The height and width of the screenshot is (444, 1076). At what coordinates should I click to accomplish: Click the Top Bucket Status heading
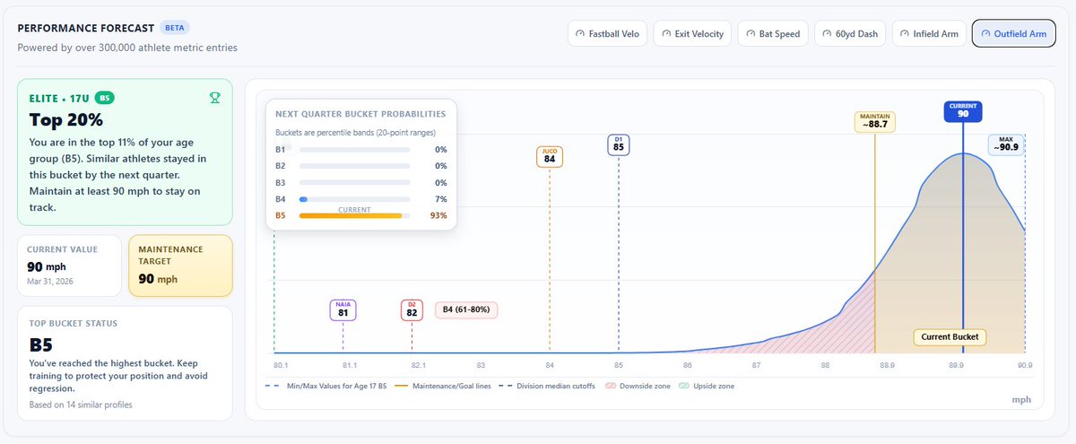click(72, 323)
